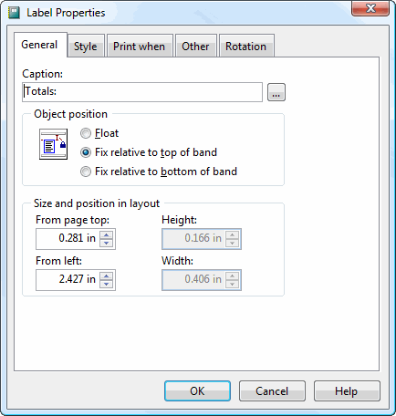Decrease From left value

pyautogui.click(x=107, y=284)
